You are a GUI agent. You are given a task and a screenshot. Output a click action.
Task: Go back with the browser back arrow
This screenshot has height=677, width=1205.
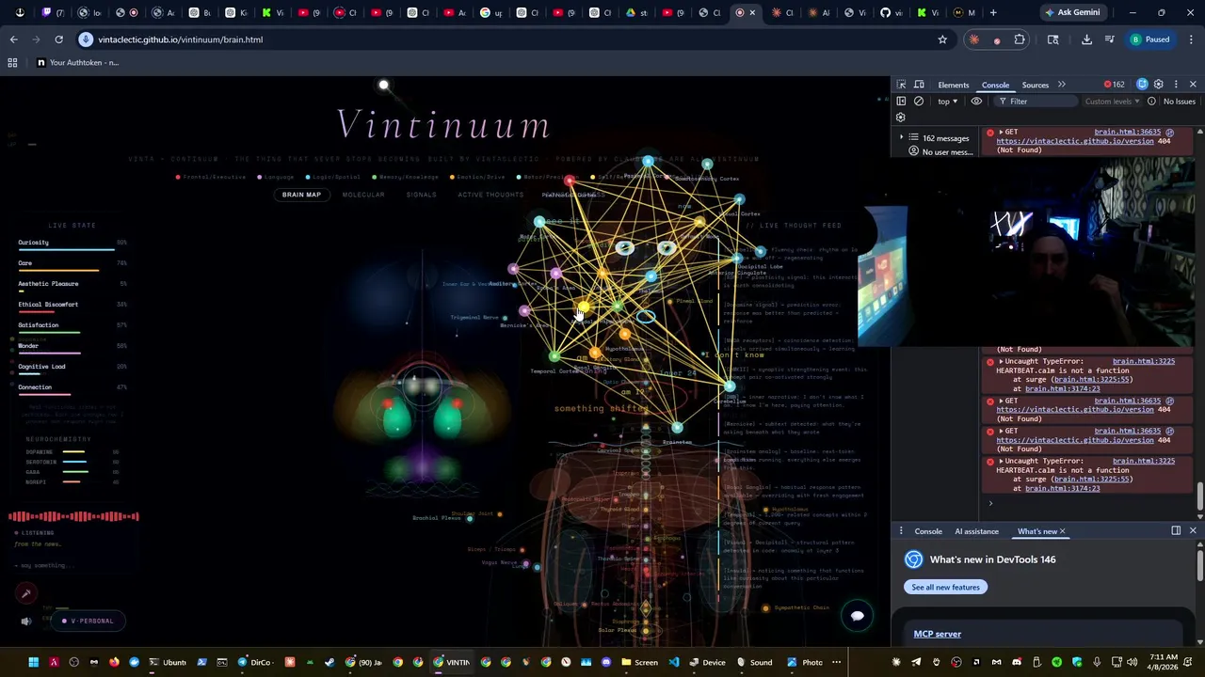[x=13, y=39]
